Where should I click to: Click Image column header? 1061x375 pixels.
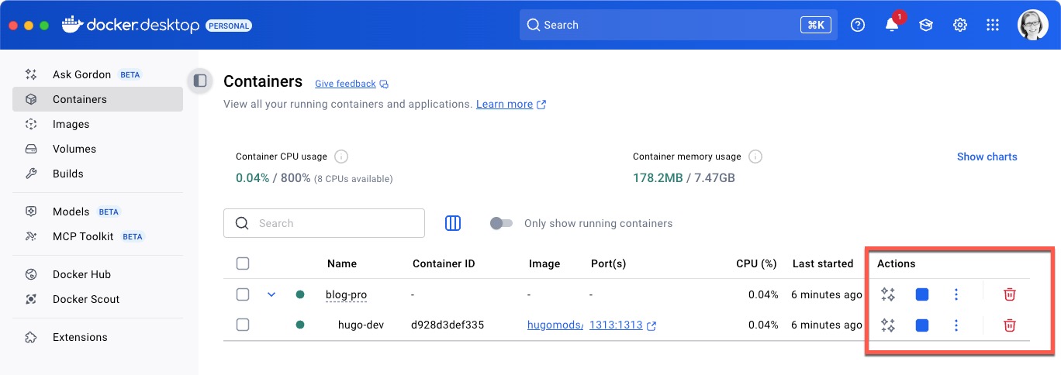544,263
